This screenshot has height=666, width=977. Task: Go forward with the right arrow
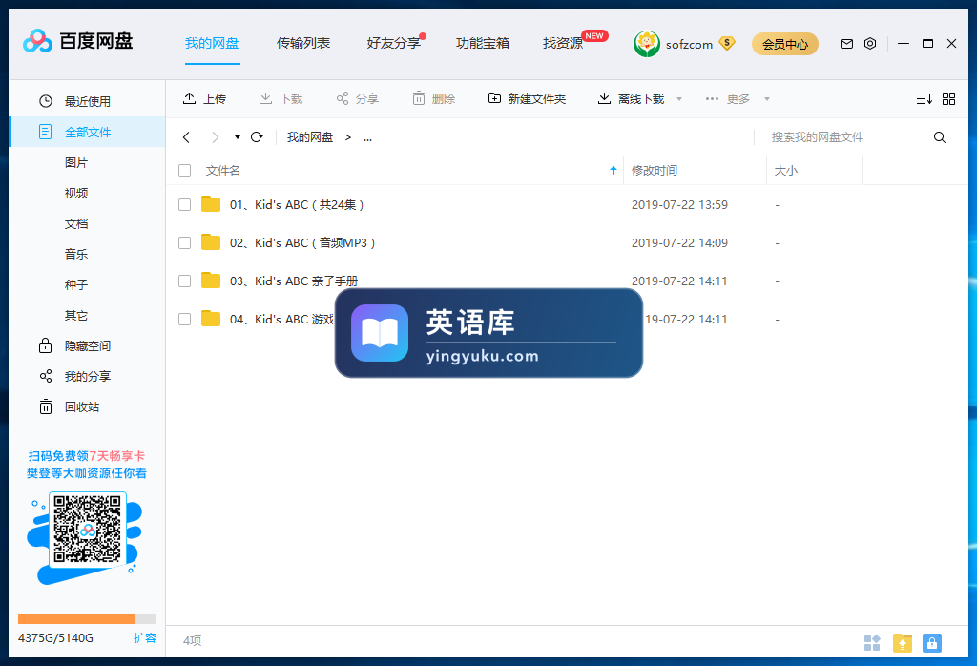(215, 137)
